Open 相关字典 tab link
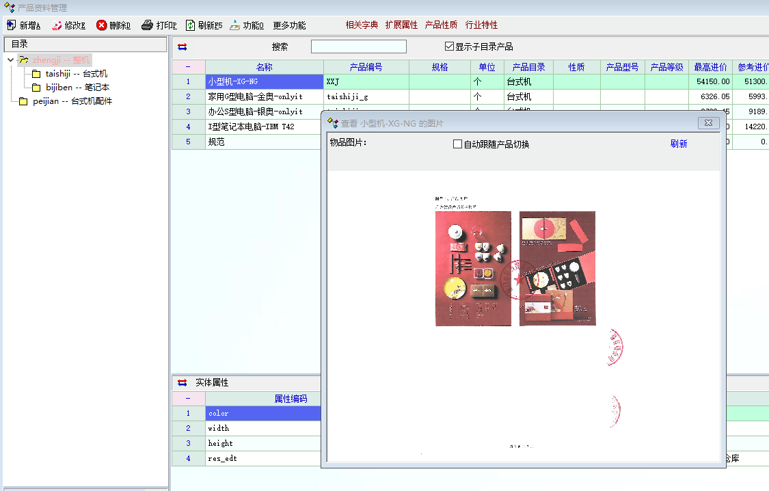 coord(362,25)
